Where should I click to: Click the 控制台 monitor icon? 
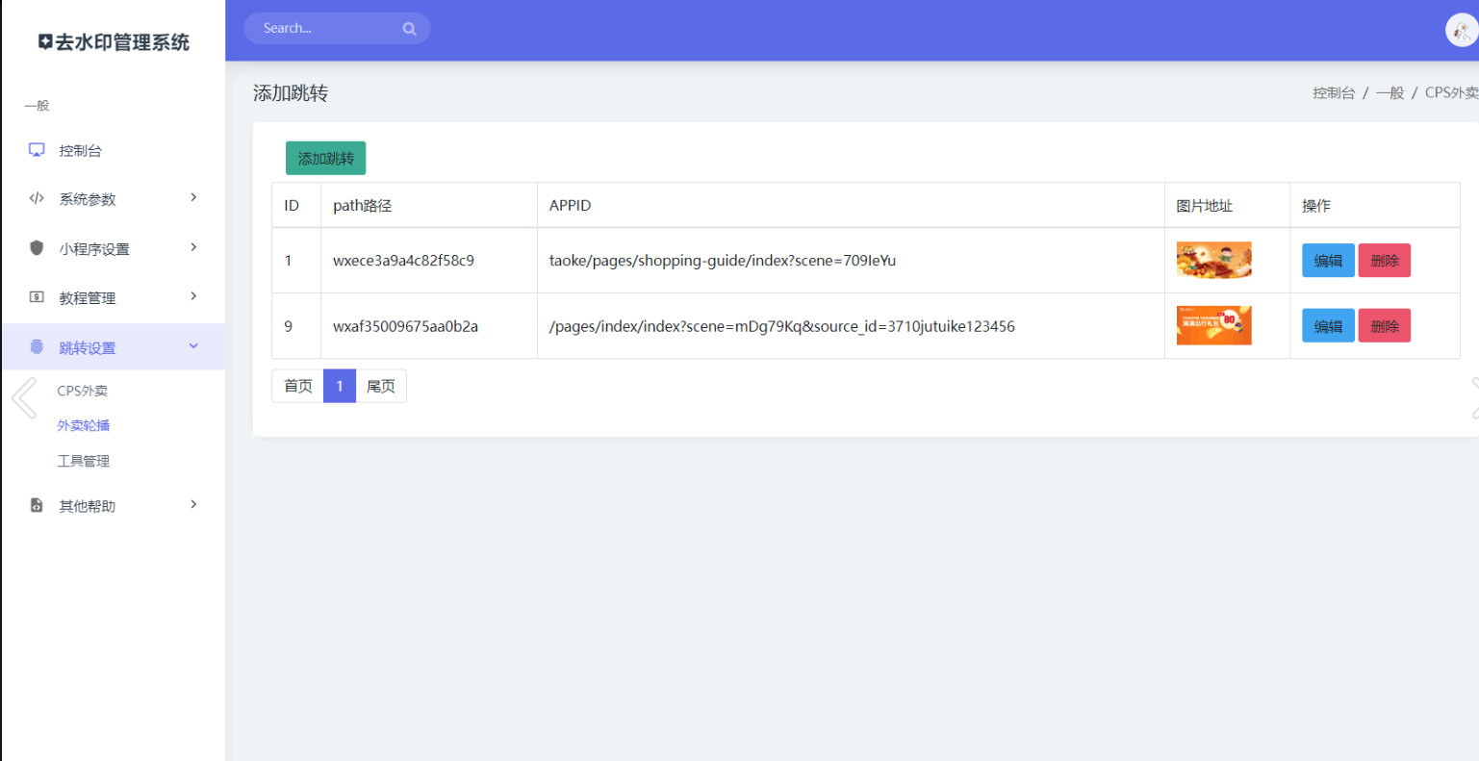coord(37,150)
